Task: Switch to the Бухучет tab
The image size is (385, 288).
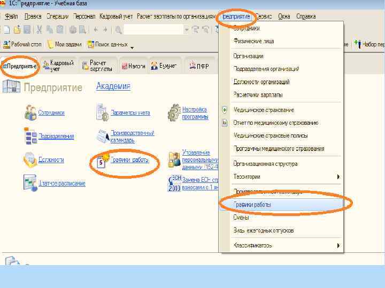Action: pos(164,66)
